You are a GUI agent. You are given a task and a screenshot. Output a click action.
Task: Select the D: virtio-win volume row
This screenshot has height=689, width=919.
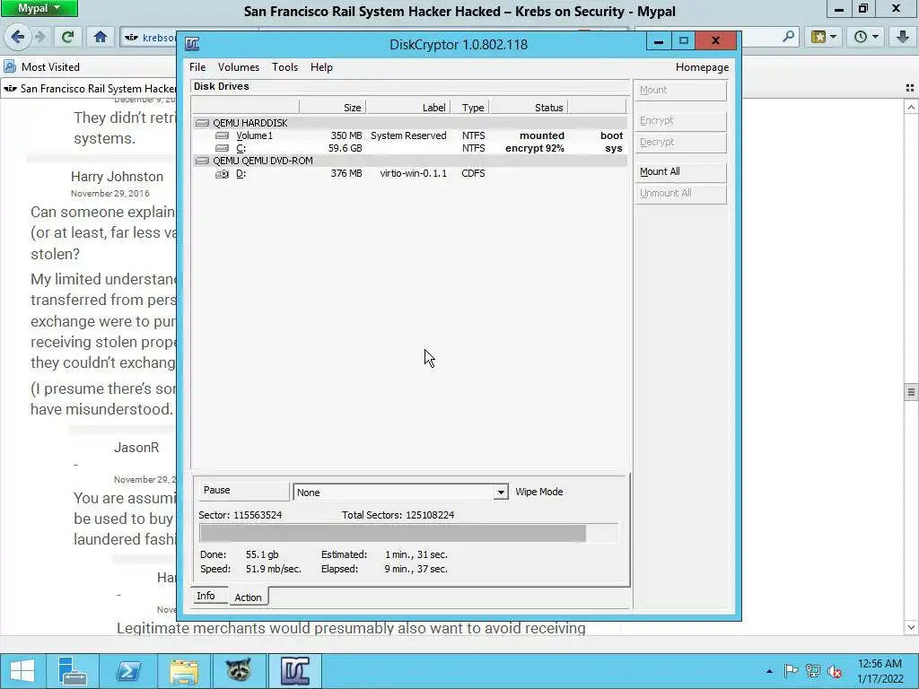[x=410, y=173]
